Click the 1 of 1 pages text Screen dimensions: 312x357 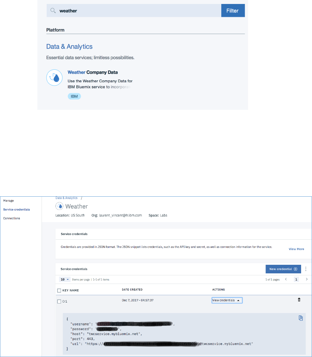coord(272,280)
